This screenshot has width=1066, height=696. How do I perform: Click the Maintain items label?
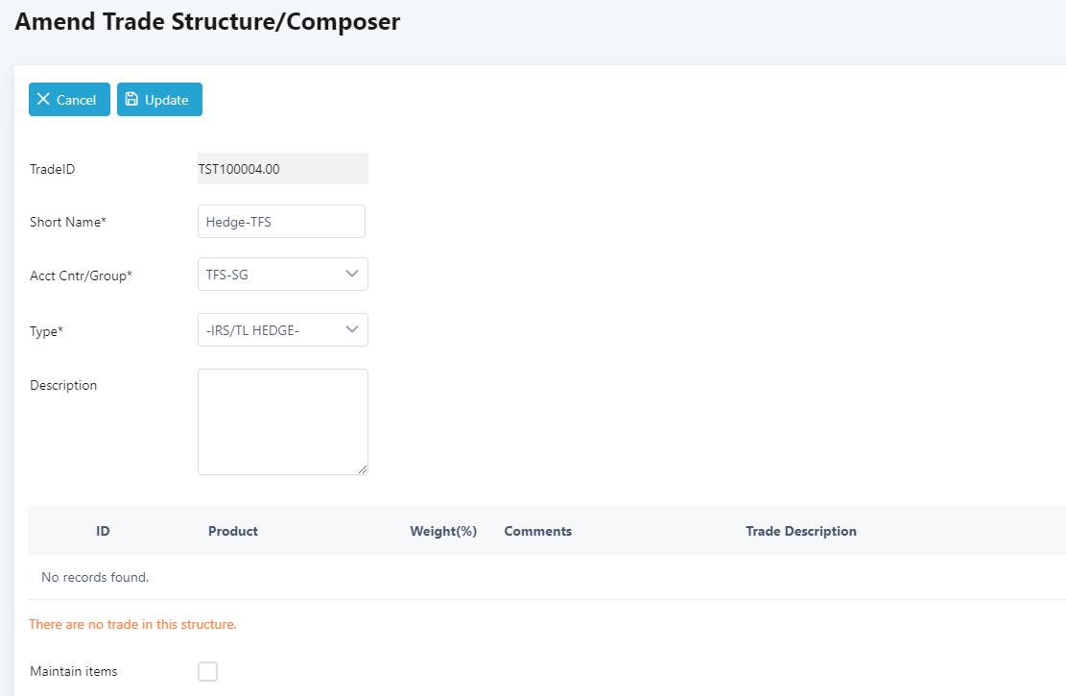(74, 672)
